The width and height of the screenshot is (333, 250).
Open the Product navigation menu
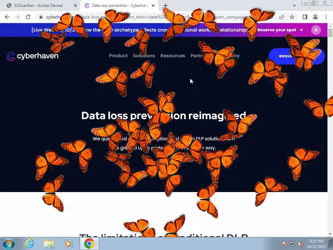pyautogui.click(x=118, y=56)
